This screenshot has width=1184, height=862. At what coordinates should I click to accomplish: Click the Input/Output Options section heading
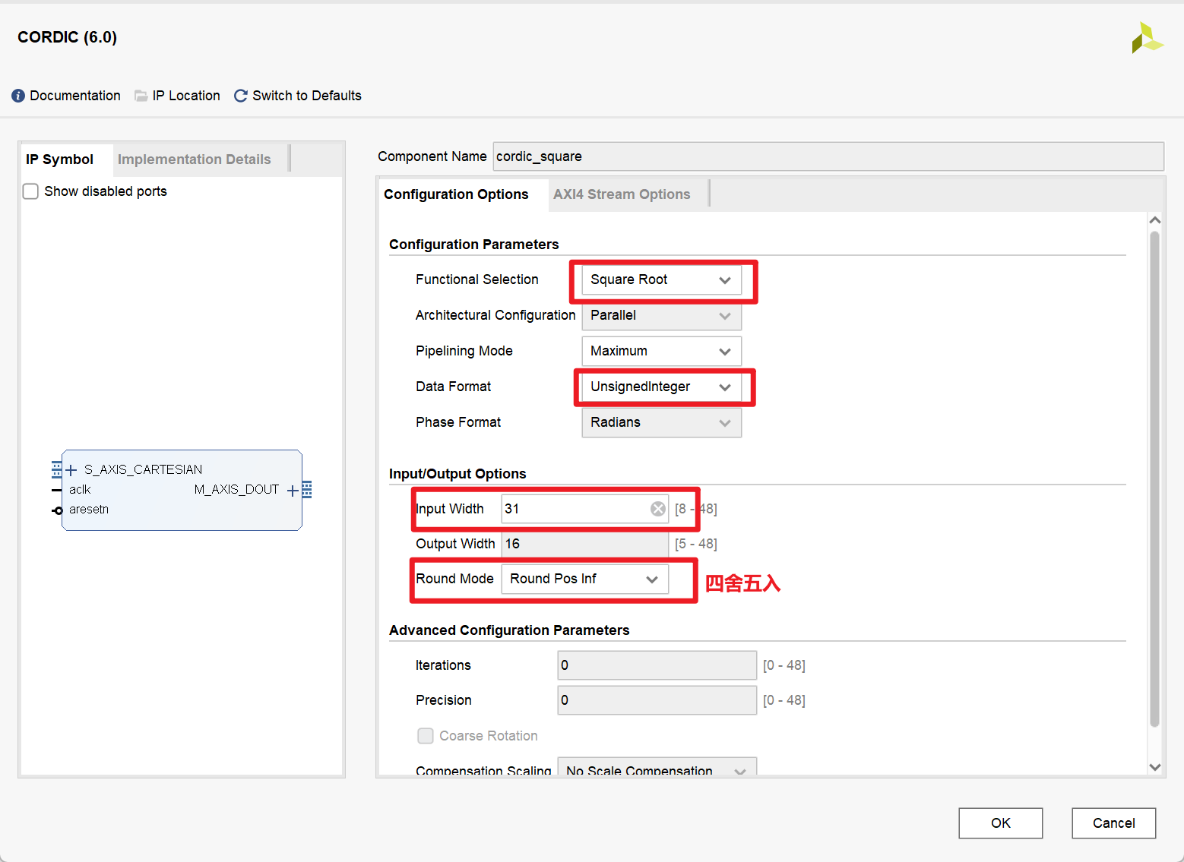click(457, 474)
